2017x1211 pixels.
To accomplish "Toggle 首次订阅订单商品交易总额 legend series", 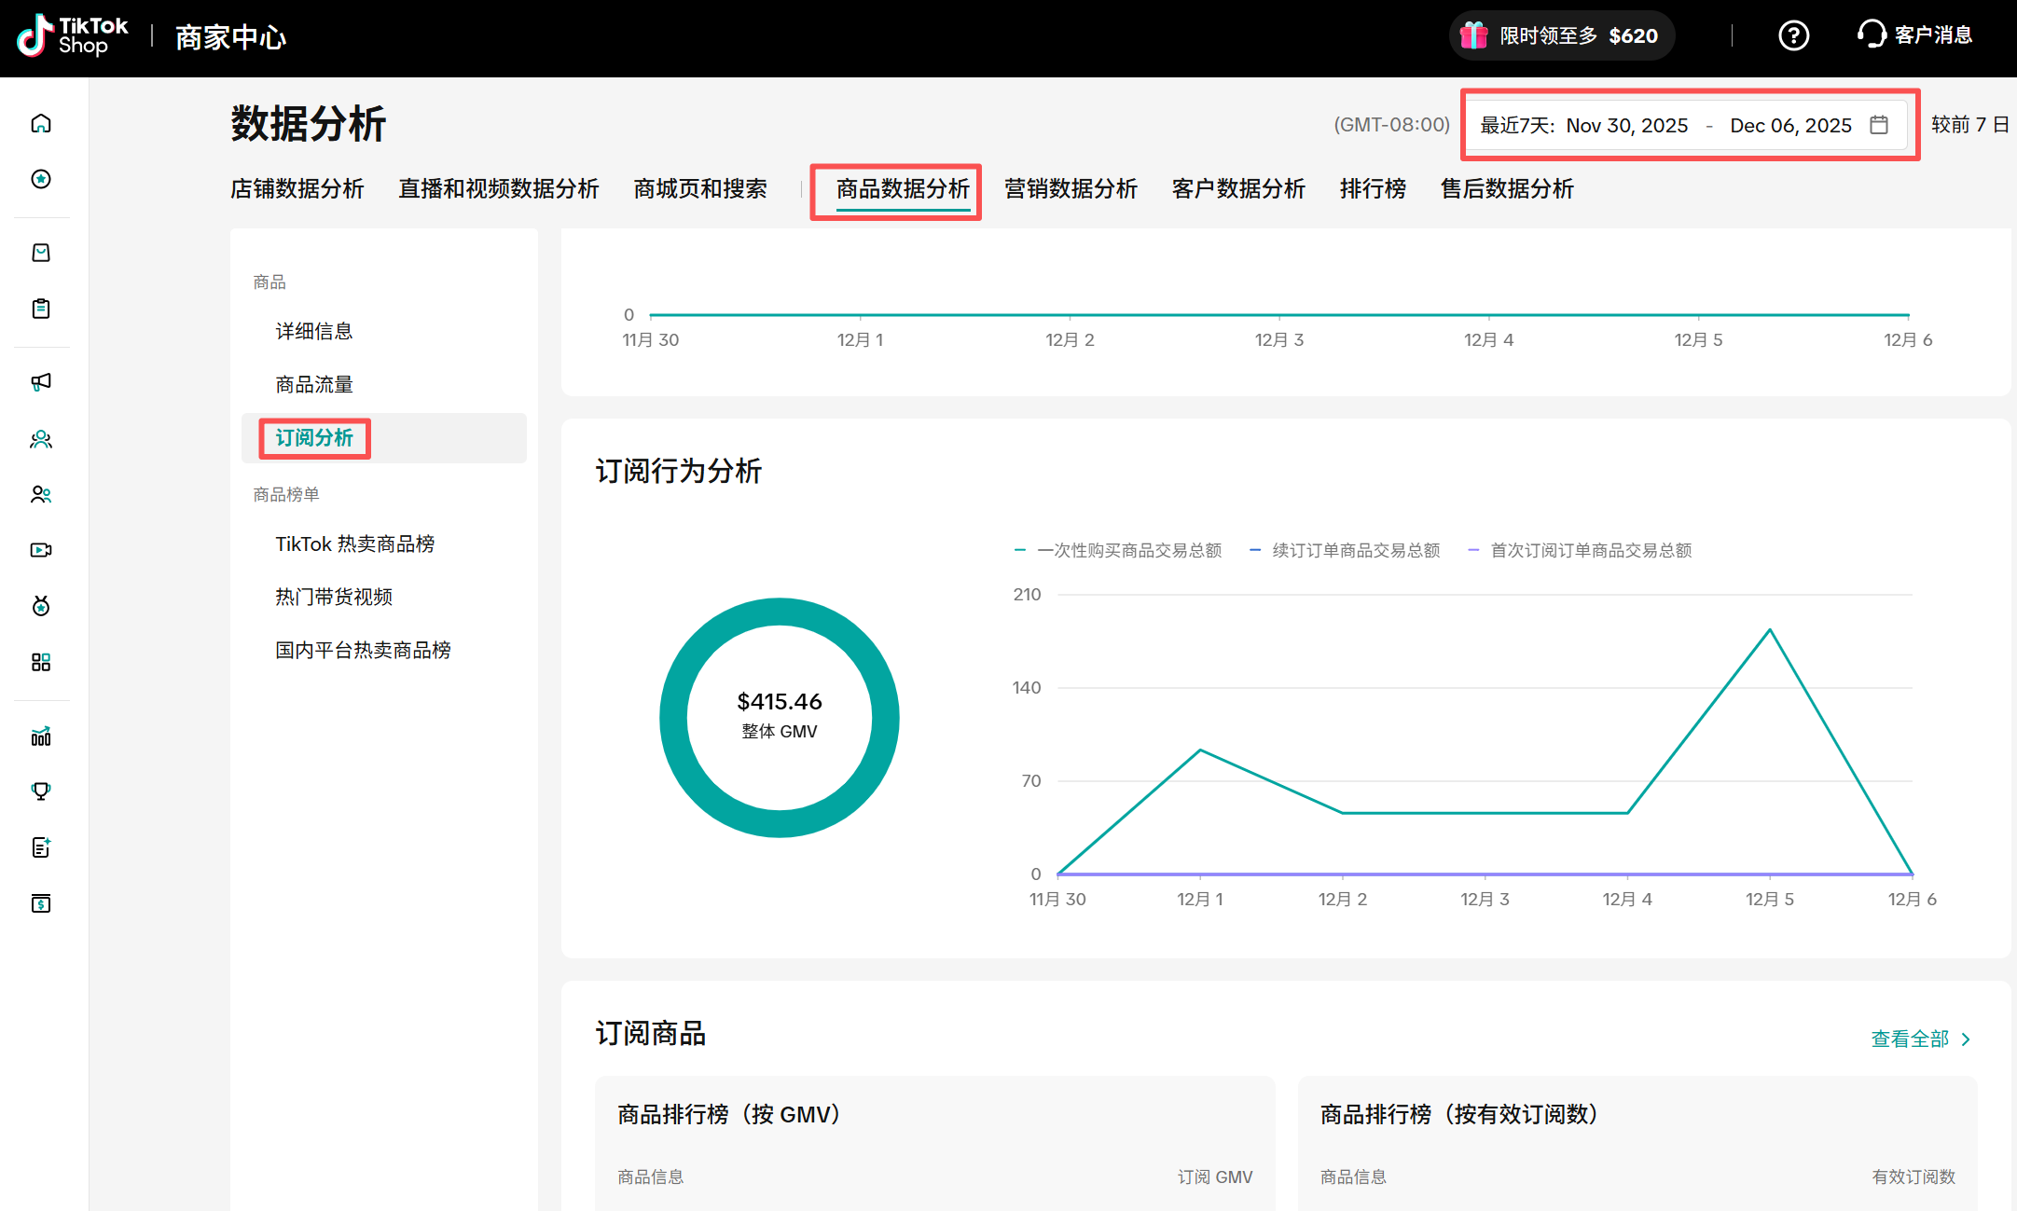I will point(1580,550).
